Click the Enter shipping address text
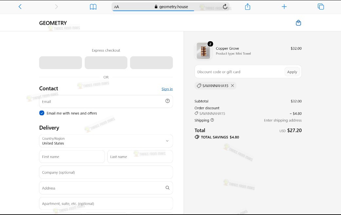The height and width of the screenshot is (215, 341). pos(283,120)
